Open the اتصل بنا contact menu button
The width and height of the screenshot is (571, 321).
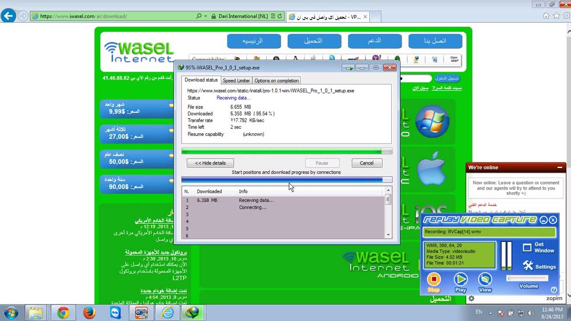tap(435, 41)
